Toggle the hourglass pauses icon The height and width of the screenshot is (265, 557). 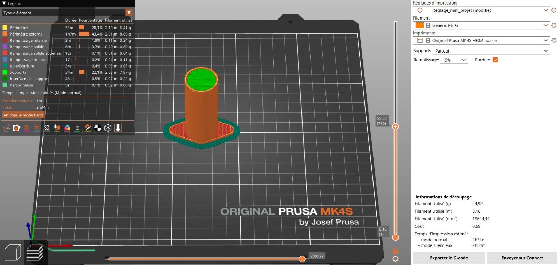coord(77,128)
